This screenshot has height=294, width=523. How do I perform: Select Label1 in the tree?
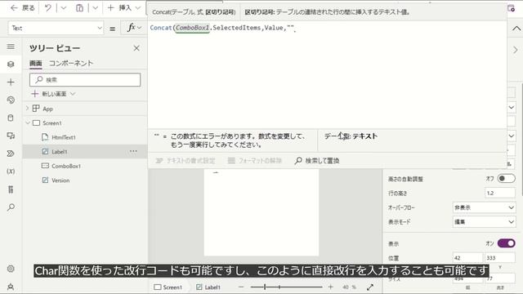coord(60,152)
